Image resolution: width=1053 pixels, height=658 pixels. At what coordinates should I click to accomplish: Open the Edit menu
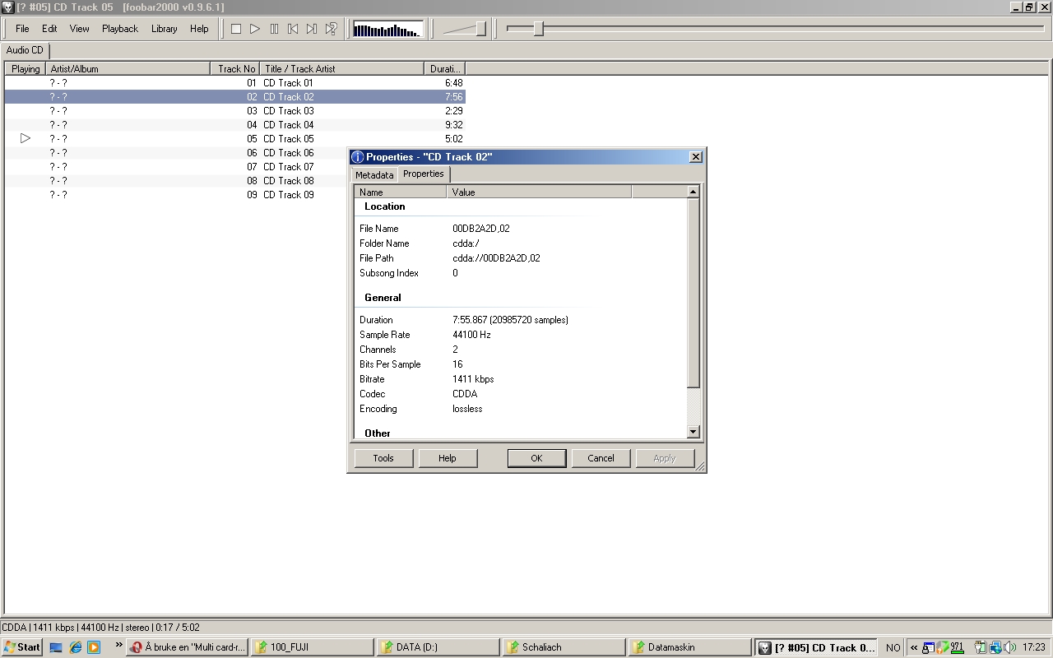[49, 29]
